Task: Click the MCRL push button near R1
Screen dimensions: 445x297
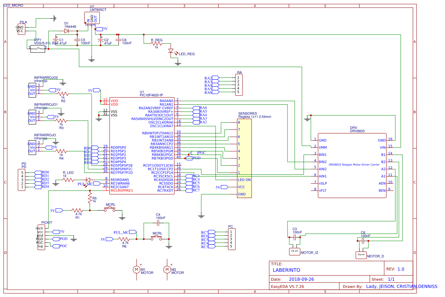Action: [110, 210]
